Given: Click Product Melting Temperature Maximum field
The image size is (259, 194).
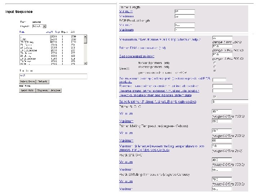Looking at the screenshot, I should [222, 189].
